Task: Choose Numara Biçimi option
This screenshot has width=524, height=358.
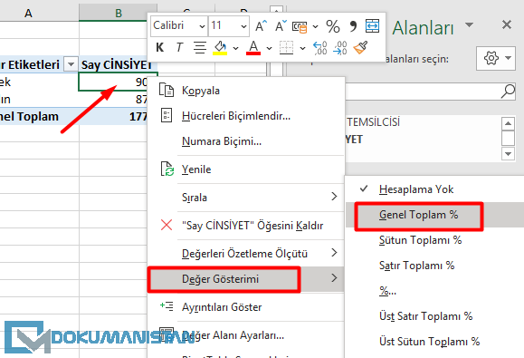Action: 245,141
